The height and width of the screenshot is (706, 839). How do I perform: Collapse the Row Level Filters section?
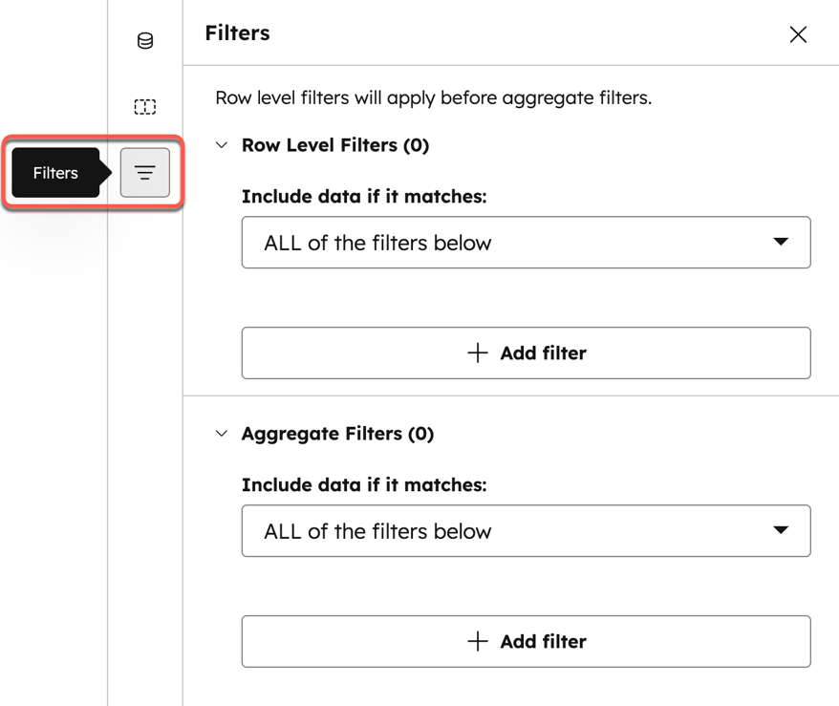click(221, 144)
